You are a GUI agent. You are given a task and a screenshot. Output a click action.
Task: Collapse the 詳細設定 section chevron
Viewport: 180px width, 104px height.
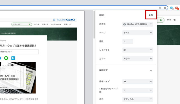[151, 70]
